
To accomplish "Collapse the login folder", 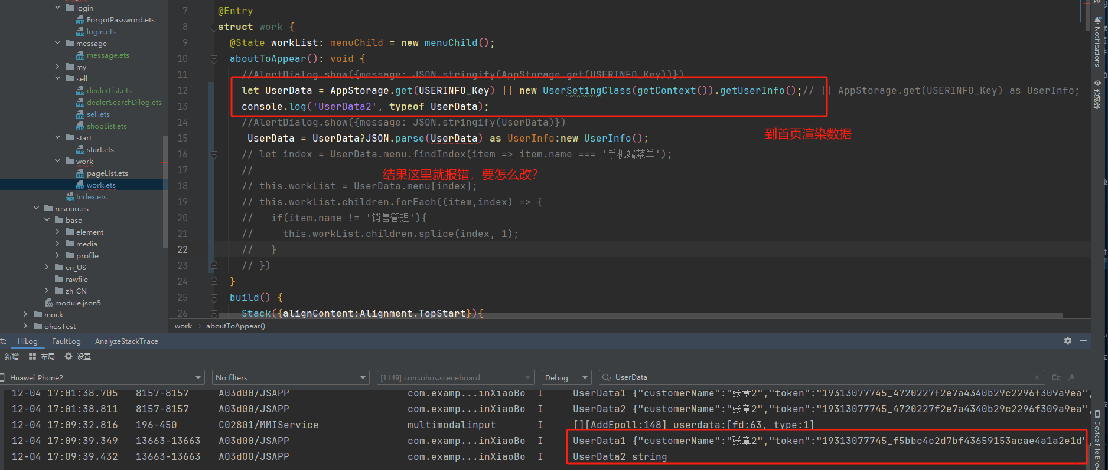I will click(x=57, y=8).
